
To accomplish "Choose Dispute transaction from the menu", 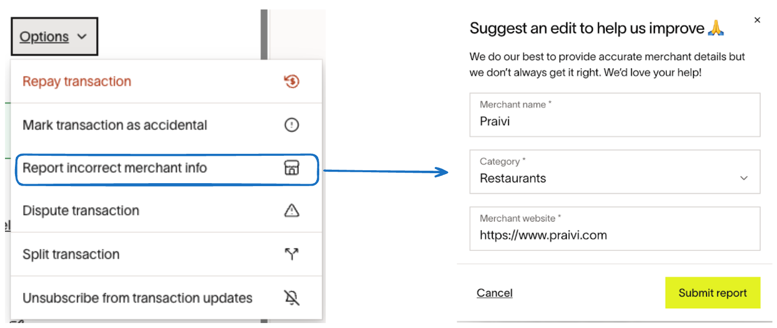I will click(x=81, y=211).
